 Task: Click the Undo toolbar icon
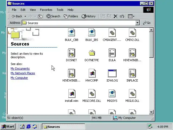[x=122, y=16]
